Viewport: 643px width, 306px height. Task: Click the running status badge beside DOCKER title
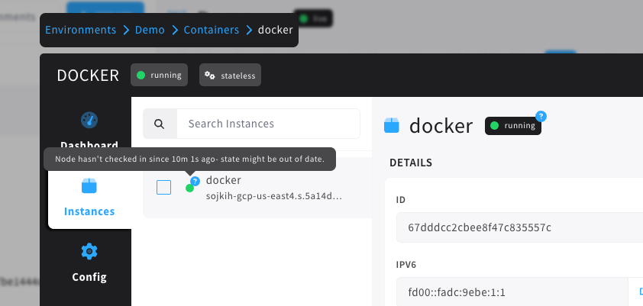click(x=159, y=75)
